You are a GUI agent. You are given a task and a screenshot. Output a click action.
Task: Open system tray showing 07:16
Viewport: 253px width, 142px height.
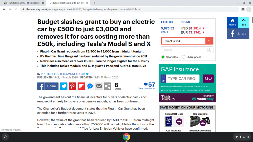242,137
